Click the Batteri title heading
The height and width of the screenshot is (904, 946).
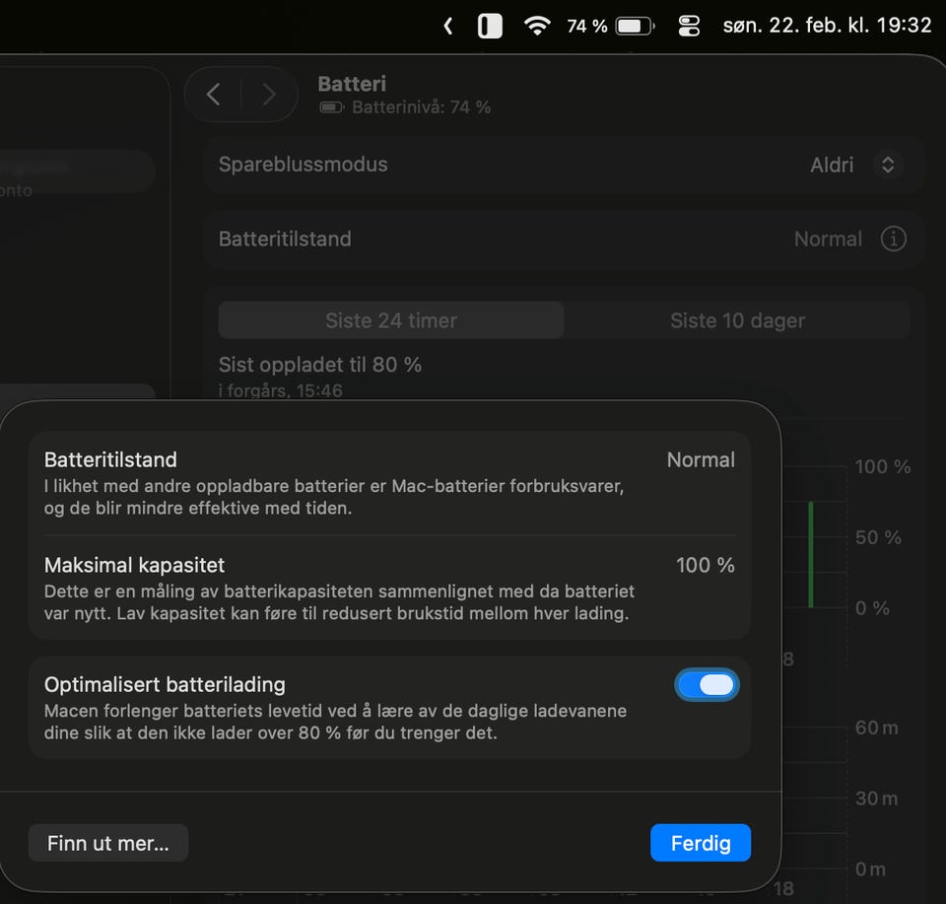click(352, 84)
